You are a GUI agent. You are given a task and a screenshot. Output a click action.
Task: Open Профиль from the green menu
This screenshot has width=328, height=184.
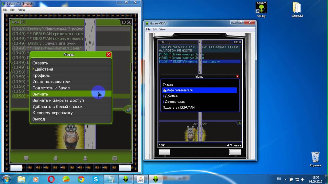(x=71, y=75)
